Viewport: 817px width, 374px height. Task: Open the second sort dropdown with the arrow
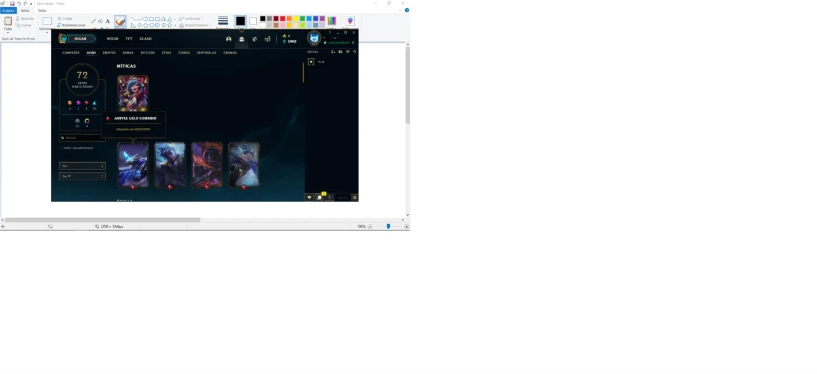point(82,176)
